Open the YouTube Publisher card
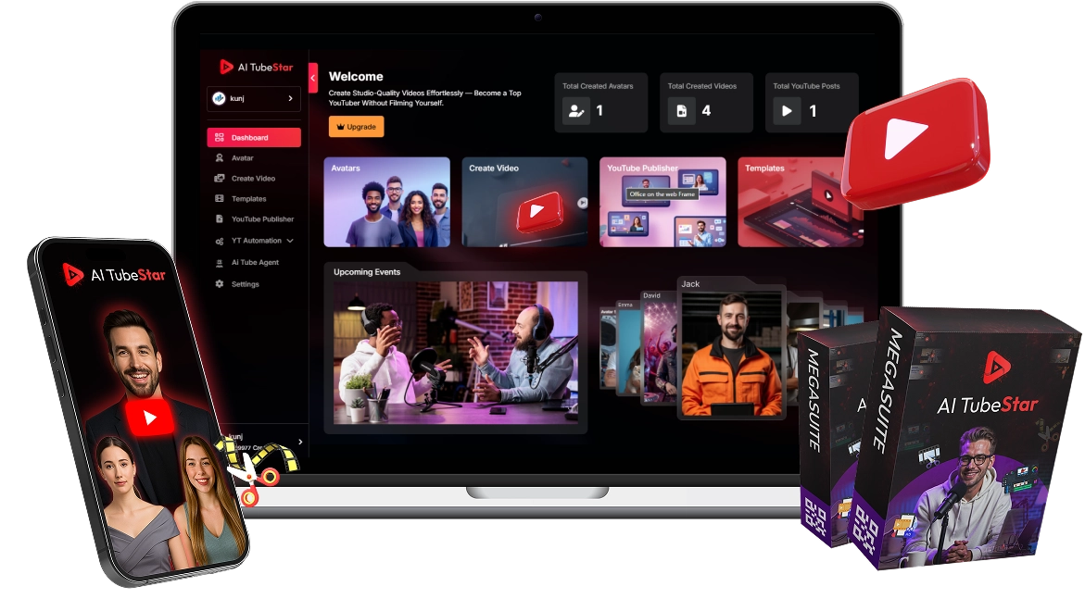Image resolution: width=1085 pixels, height=599 pixels. [x=662, y=202]
